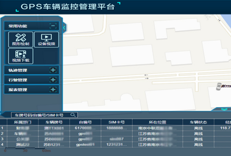This screenshot has width=231, height=156.
Task: Click the 轨迹管理 section title
Action: [x=18, y=70]
